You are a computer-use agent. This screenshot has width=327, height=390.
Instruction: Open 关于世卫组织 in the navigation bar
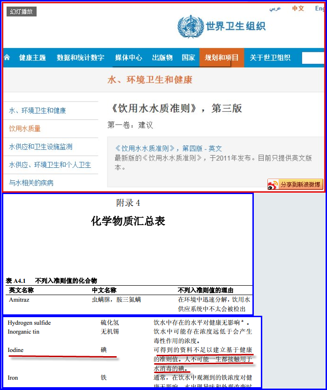pos(270,58)
